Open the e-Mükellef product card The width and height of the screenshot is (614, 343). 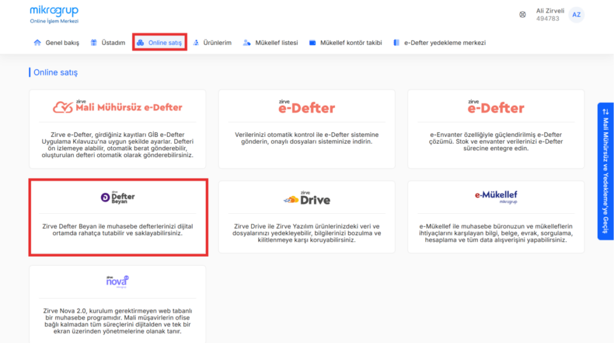pyautogui.click(x=496, y=217)
